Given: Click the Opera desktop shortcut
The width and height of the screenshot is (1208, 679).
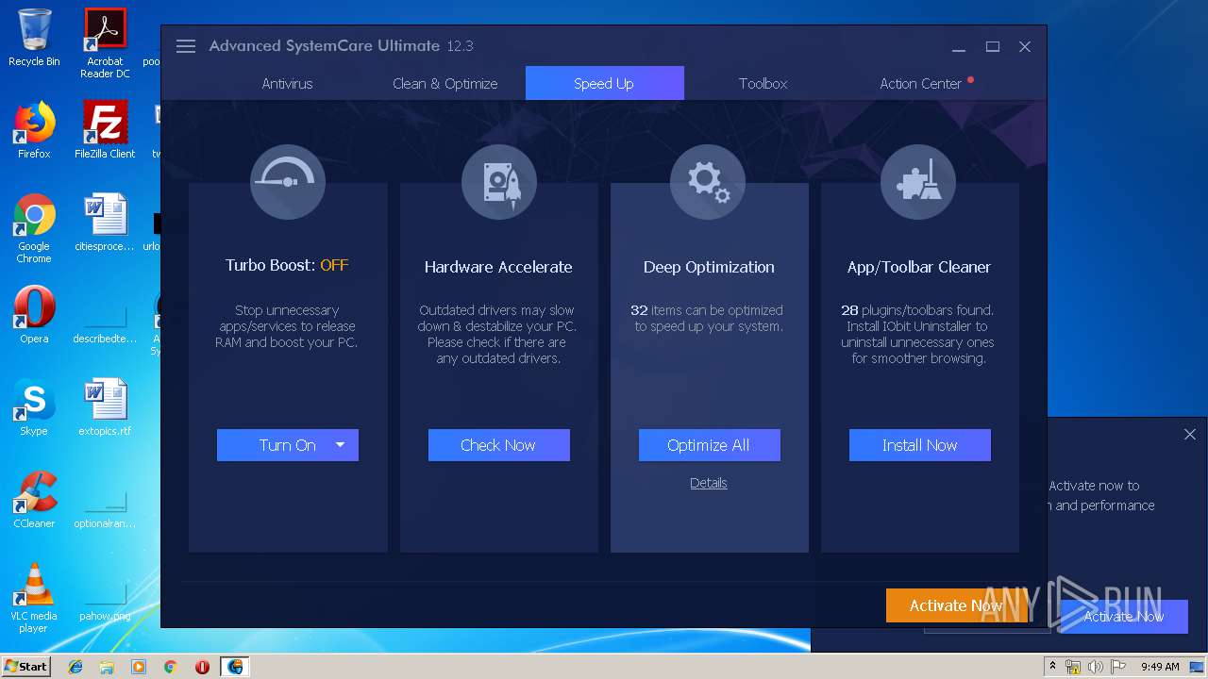Looking at the screenshot, I should tap(34, 314).
